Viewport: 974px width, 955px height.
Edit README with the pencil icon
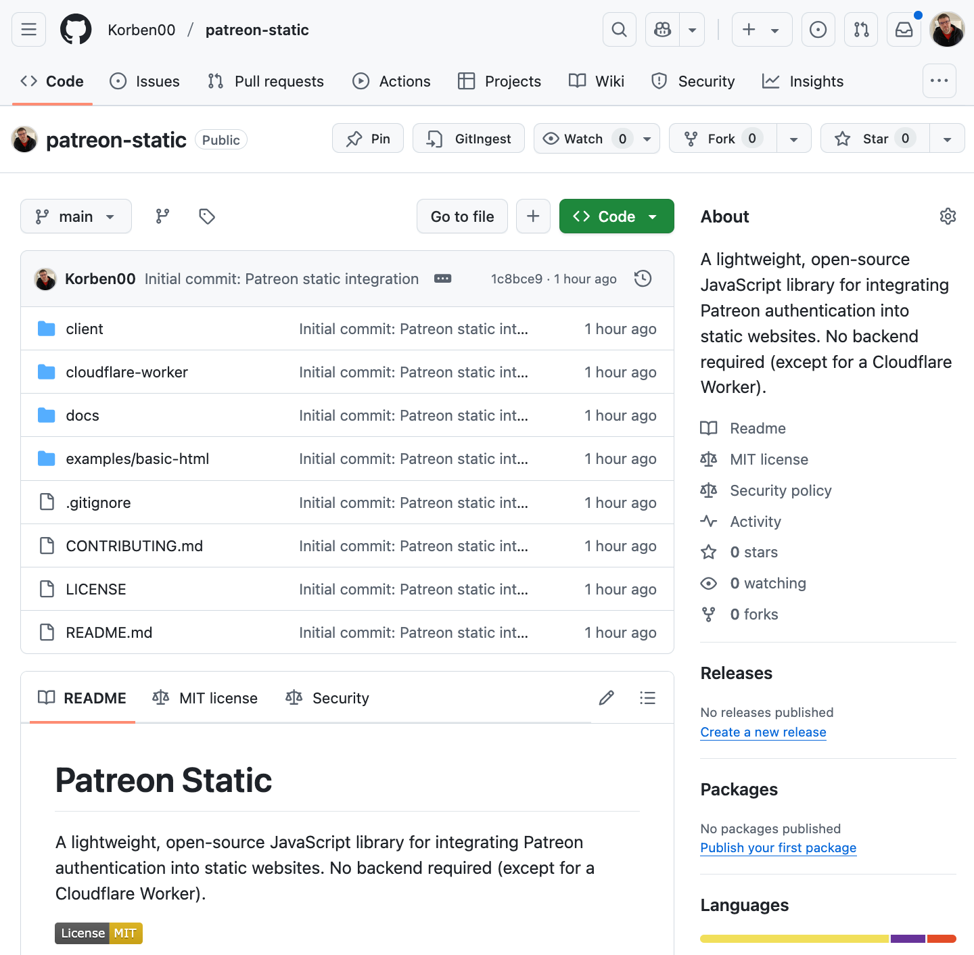pyautogui.click(x=607, y=698)
